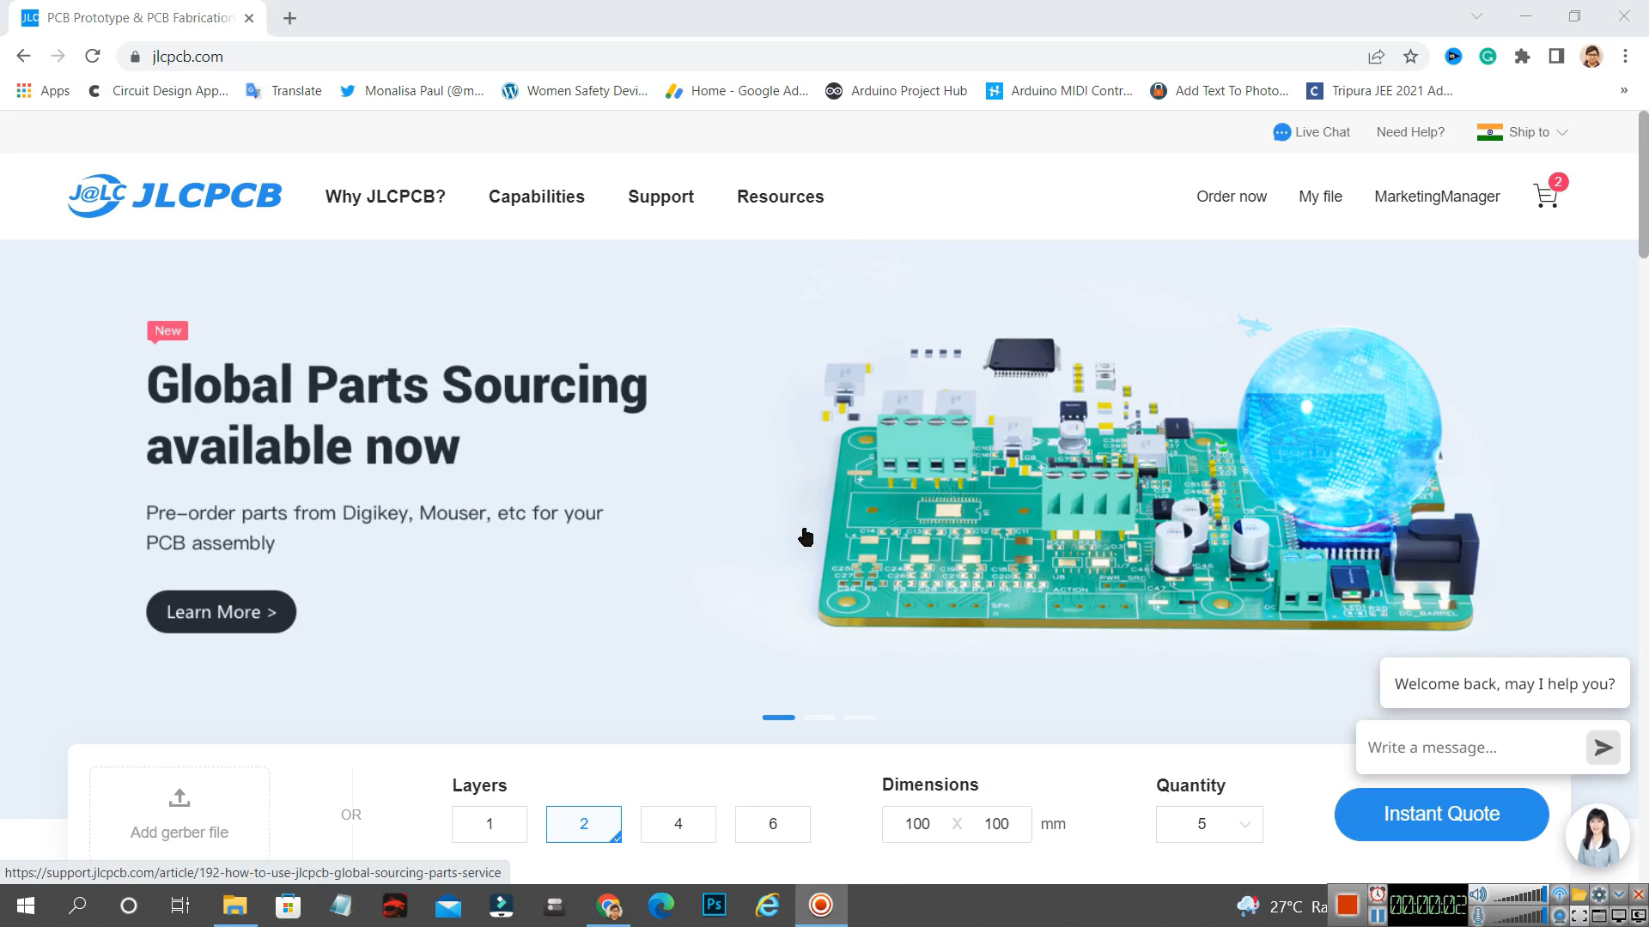Open the webcam option in the recorder toolbar

[1561, 916]
